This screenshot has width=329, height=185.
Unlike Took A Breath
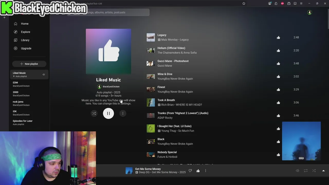278,103
